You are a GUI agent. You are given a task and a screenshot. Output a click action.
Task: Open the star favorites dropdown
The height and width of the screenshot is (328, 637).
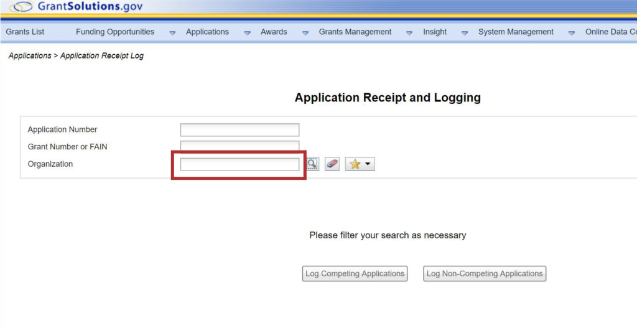click(x=360, y=164)
